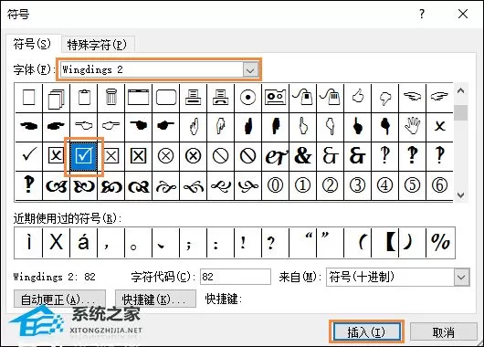Select the clipboard symbol
The image size is (484, 347).
point(84,98)
